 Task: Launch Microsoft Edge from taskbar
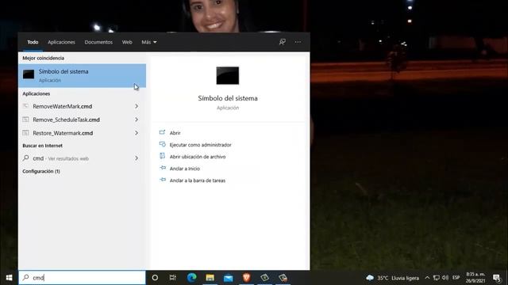pos(192,278)
